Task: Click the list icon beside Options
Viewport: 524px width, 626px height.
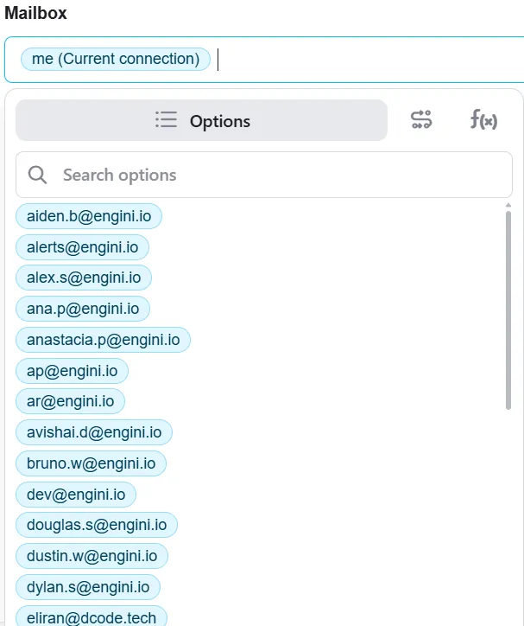Action: [x=166, y=120]
